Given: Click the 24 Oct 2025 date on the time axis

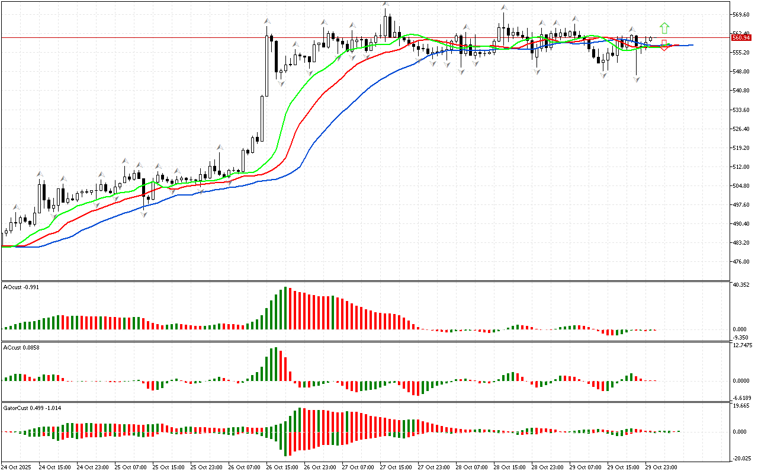Looking at the screenshot, I should [17, 467].
